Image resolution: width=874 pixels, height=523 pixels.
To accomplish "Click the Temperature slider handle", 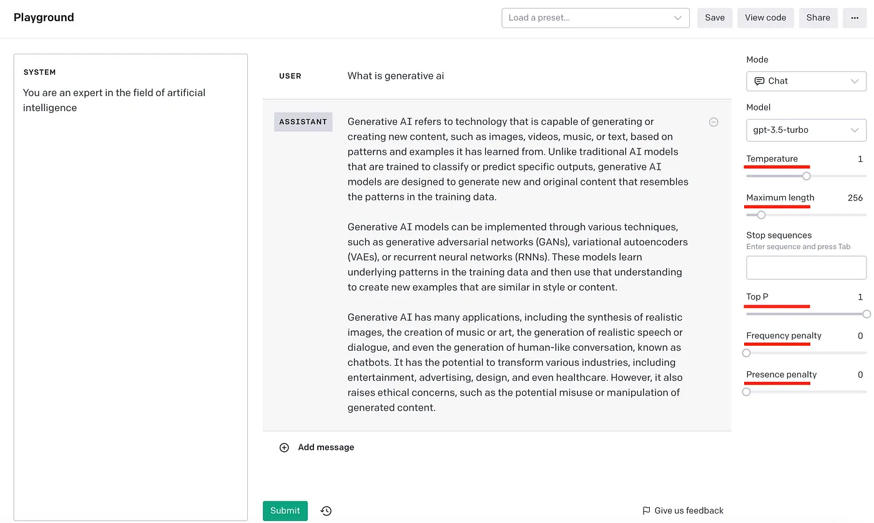I will point(807,176).
